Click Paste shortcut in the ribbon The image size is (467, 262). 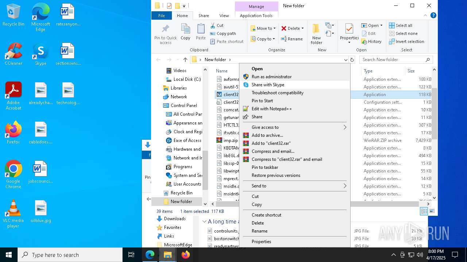(x=227, y=41)
